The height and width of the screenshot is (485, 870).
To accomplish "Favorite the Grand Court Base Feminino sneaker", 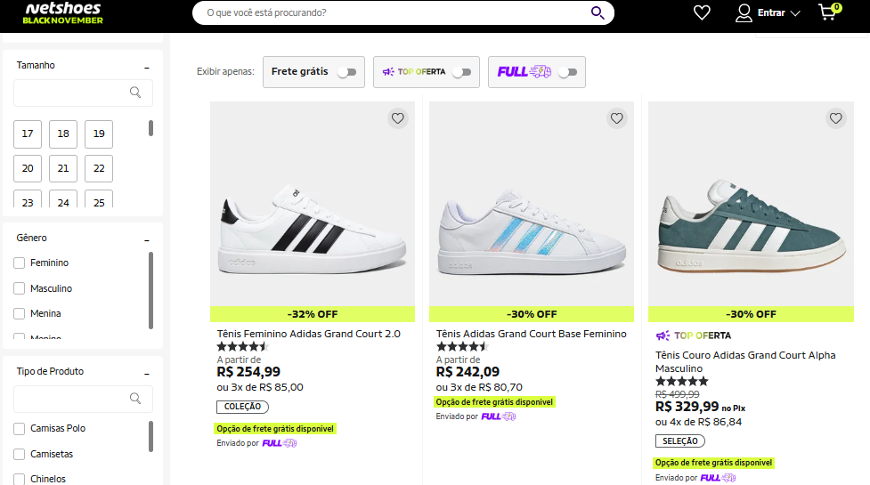I will (x=617, y=117).
